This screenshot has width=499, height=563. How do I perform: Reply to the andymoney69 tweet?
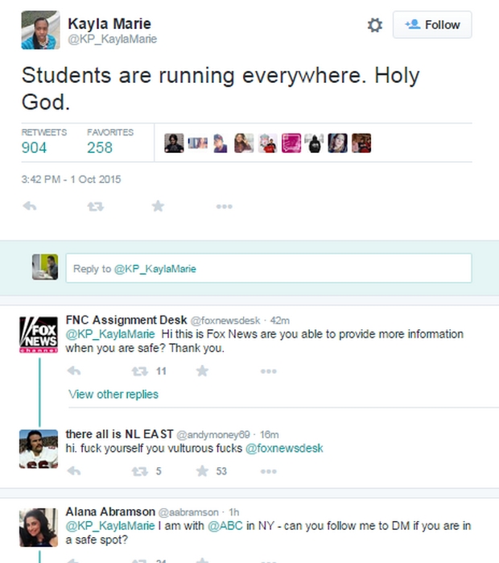tap(74, 470)
